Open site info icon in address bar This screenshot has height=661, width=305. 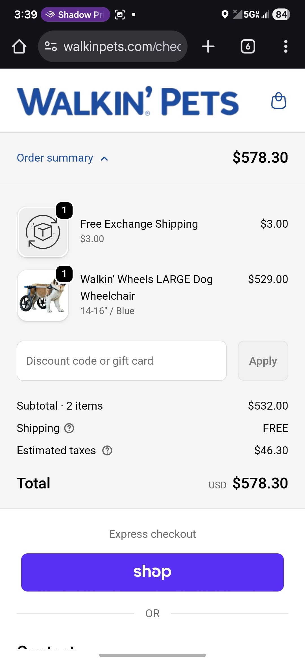pyautogui.click(x=51, y=47)
